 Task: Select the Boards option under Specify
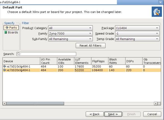coord(11,32)
